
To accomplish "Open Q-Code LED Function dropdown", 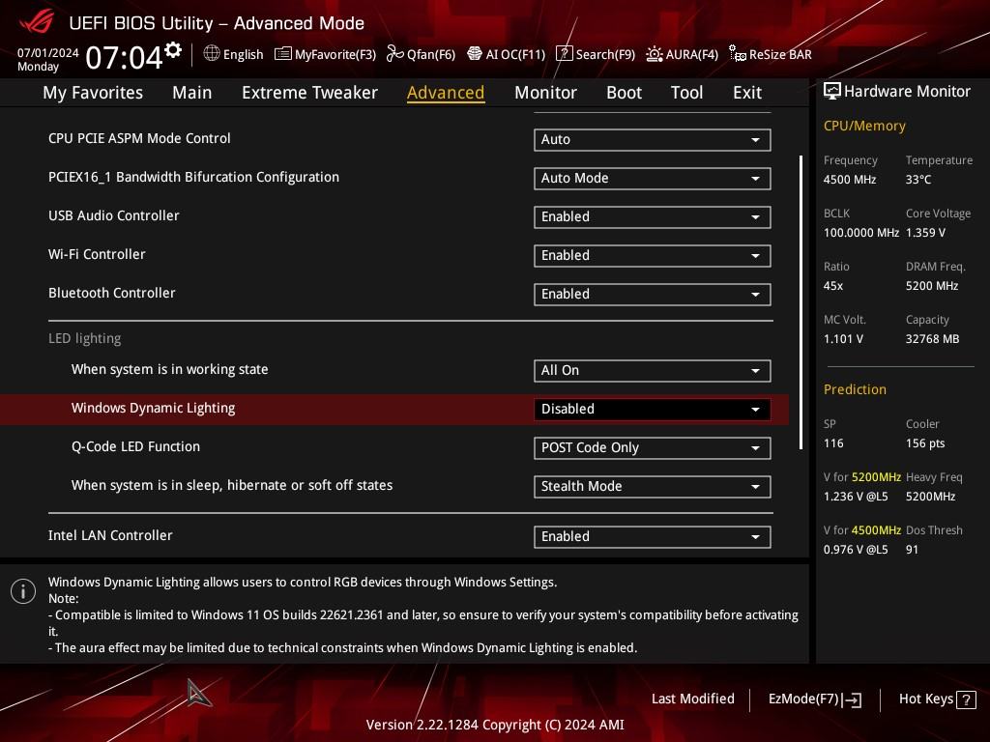I will 653,447.
